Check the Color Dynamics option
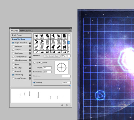 pos(13,57)
